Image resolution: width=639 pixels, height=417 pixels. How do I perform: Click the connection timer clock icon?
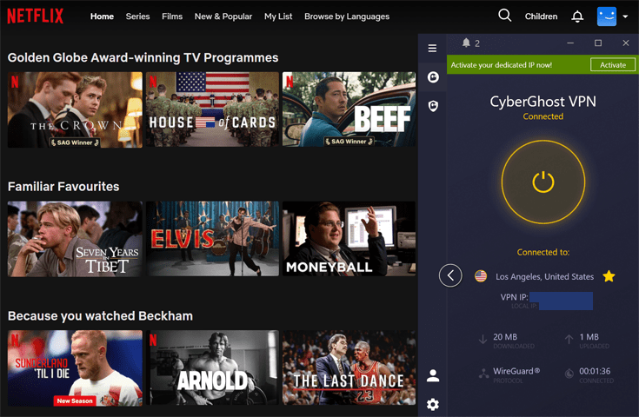[x=569, y=374]
